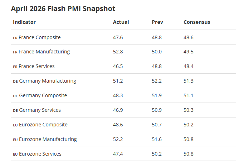
Task: Click the EU flag badge beside Eurozone Composite
Action: [x=15, y=125]
